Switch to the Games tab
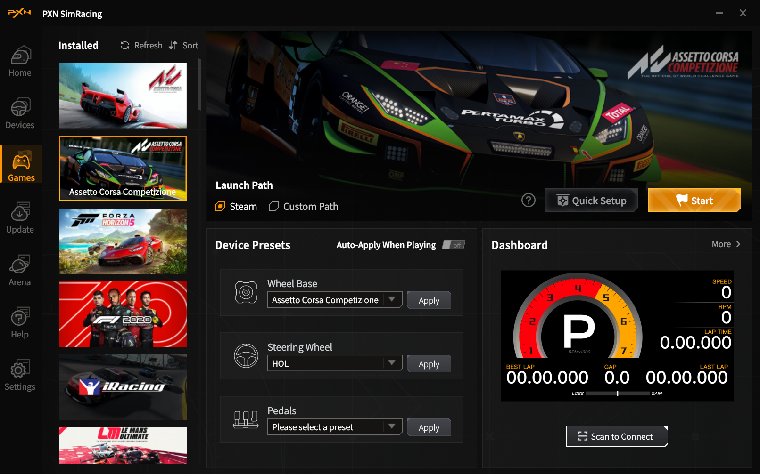This screenshot has width=760, height=474. pos(21,167)
